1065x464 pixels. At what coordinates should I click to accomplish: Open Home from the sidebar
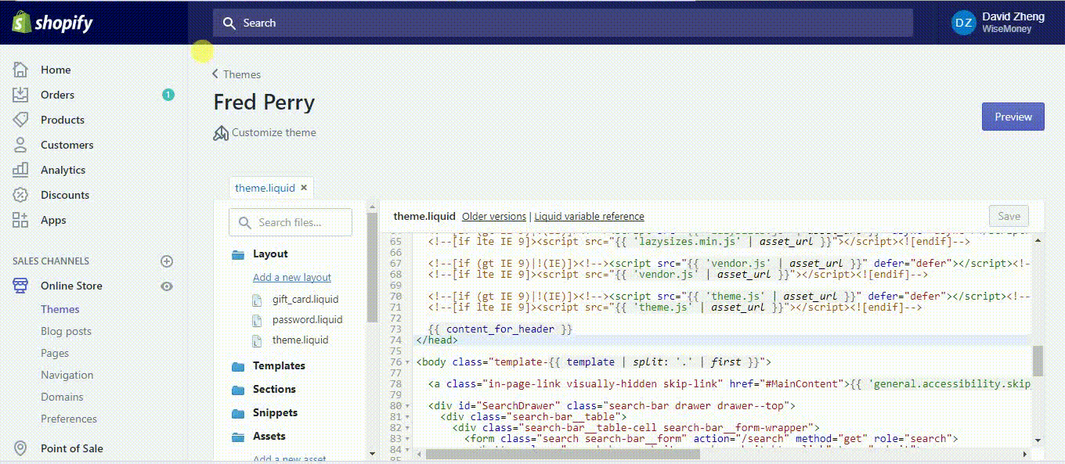point(56,70)
